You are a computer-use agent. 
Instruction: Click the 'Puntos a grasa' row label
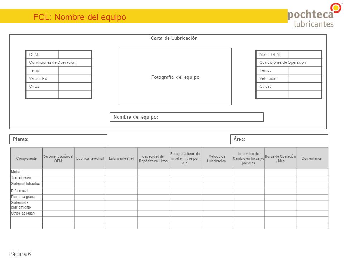point(23,197)
